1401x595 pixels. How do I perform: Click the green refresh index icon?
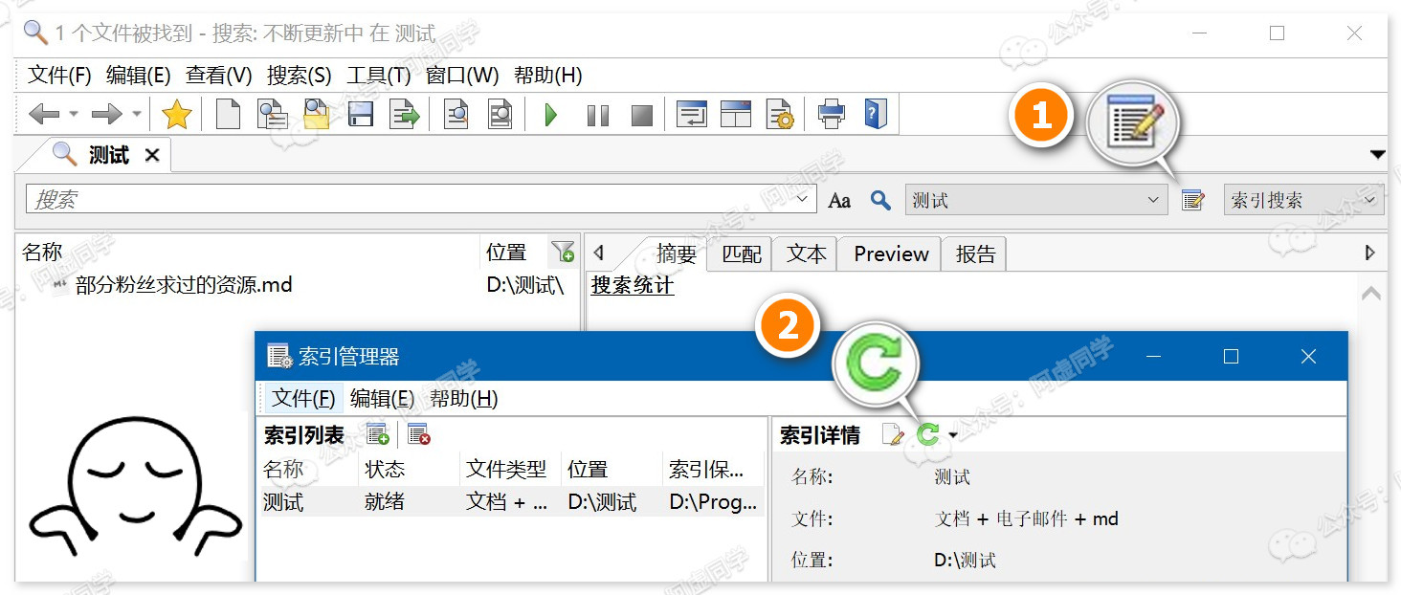(927, 435)
